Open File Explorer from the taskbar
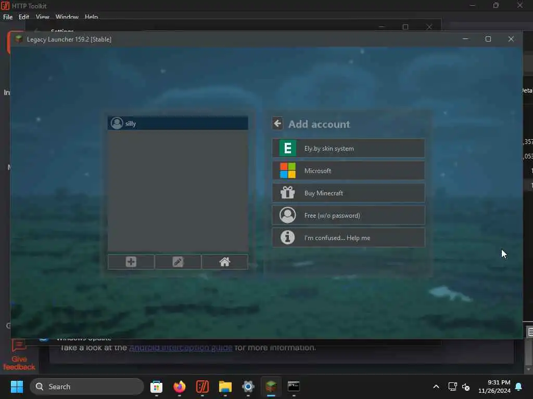Viewport: 533px width, 399px height. [225, 387]
